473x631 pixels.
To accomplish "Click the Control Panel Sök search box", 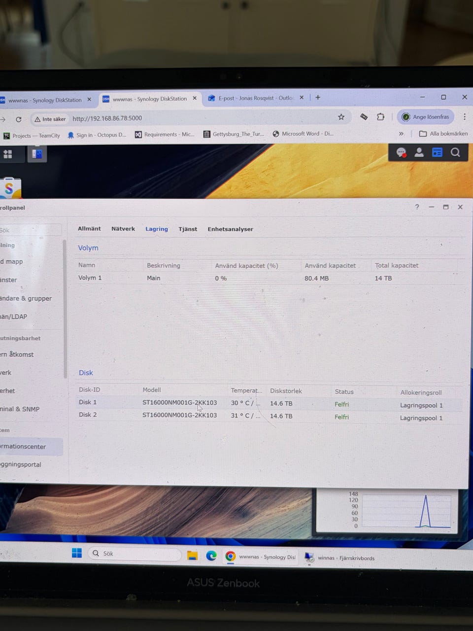I will (x=30, y=230).
